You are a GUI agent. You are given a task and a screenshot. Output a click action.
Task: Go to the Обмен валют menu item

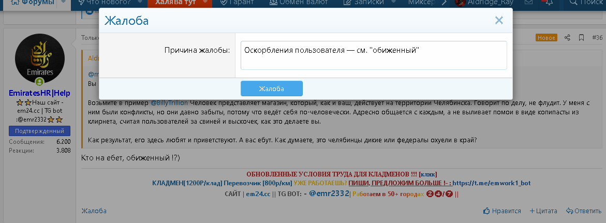pyautogui.click(x=298, y=3)
